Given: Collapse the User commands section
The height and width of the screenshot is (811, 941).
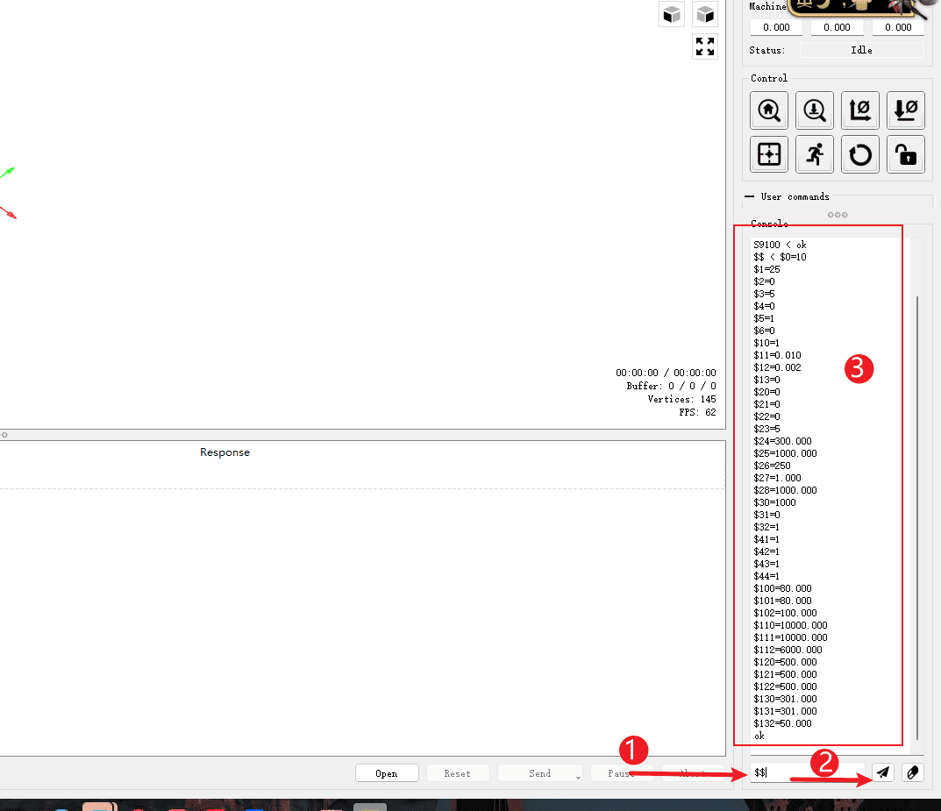Looking at the screenshot, I should pyautogui.click(x=749, y=196).
